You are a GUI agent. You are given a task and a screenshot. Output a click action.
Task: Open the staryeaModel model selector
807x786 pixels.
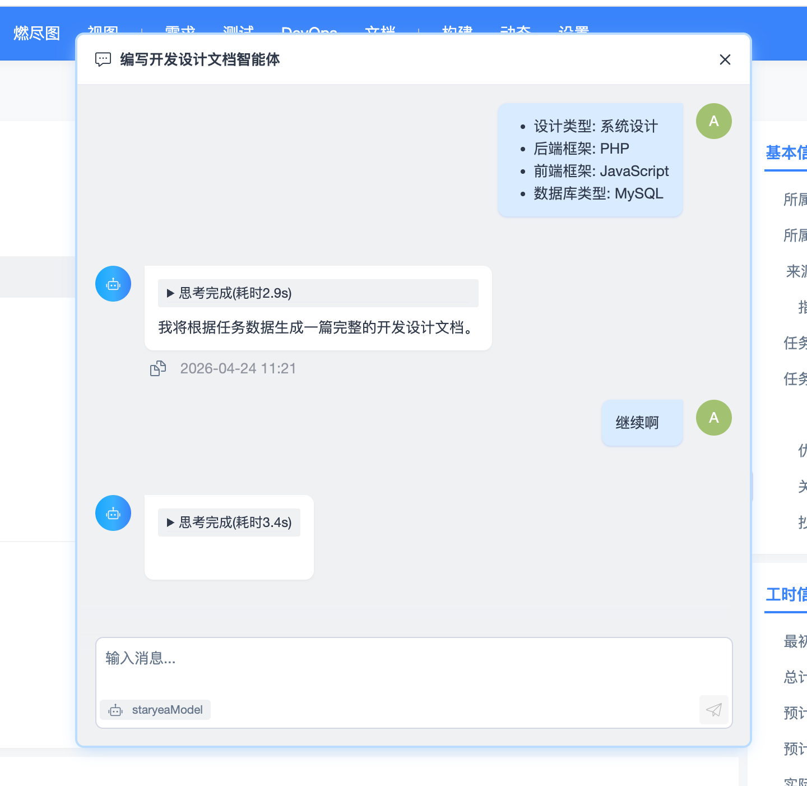tap(155, 710)
